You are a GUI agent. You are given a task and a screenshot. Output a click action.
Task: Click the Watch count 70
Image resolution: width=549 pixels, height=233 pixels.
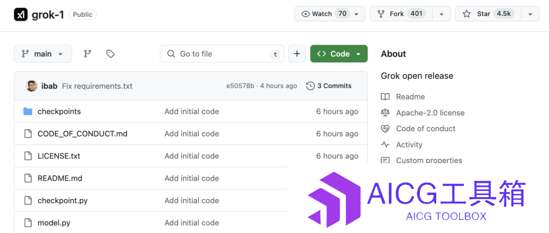[x=343, y=14]
